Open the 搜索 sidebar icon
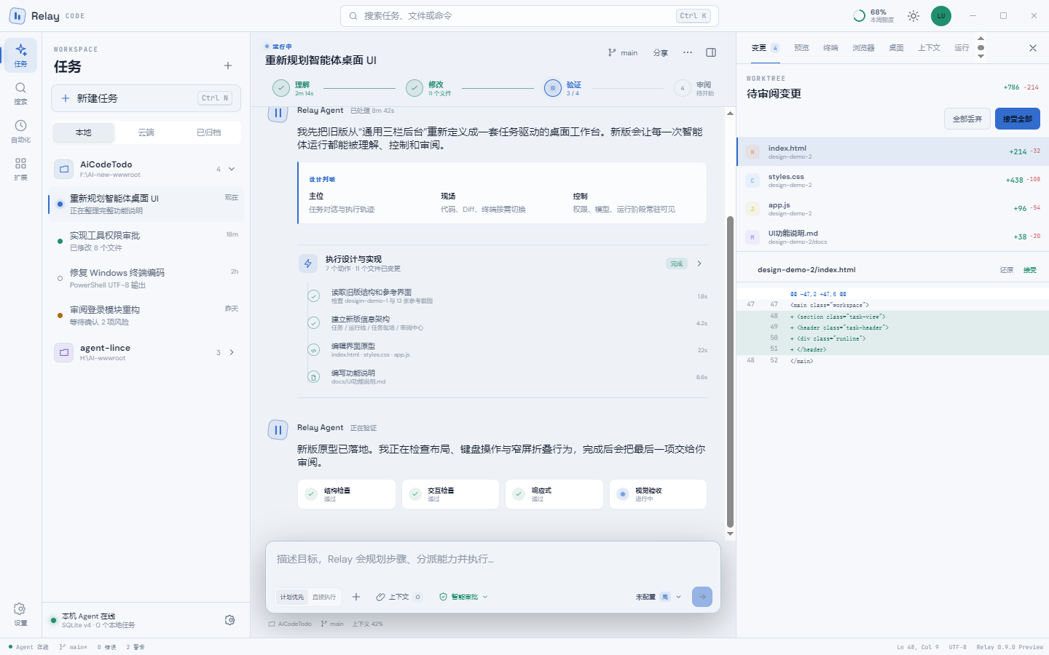Viewport: 1049px width, 655px height. (20, 93)
